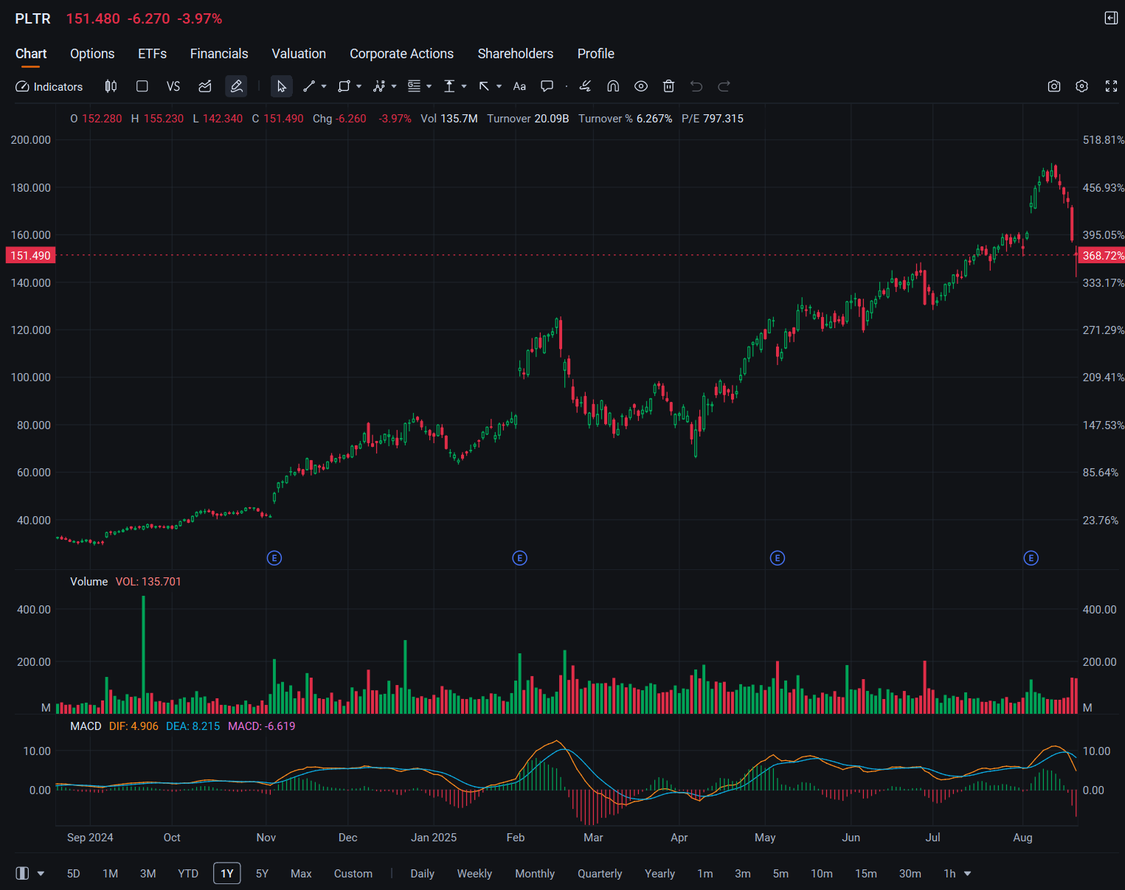The image size is (1125, 890).
Task: Select the trend line drawing tool
Action: point(309,86)
